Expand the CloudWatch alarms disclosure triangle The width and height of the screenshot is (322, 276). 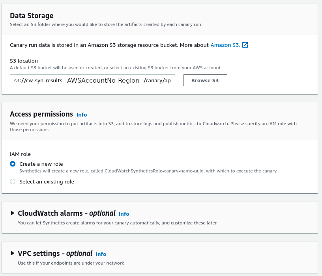13,213
